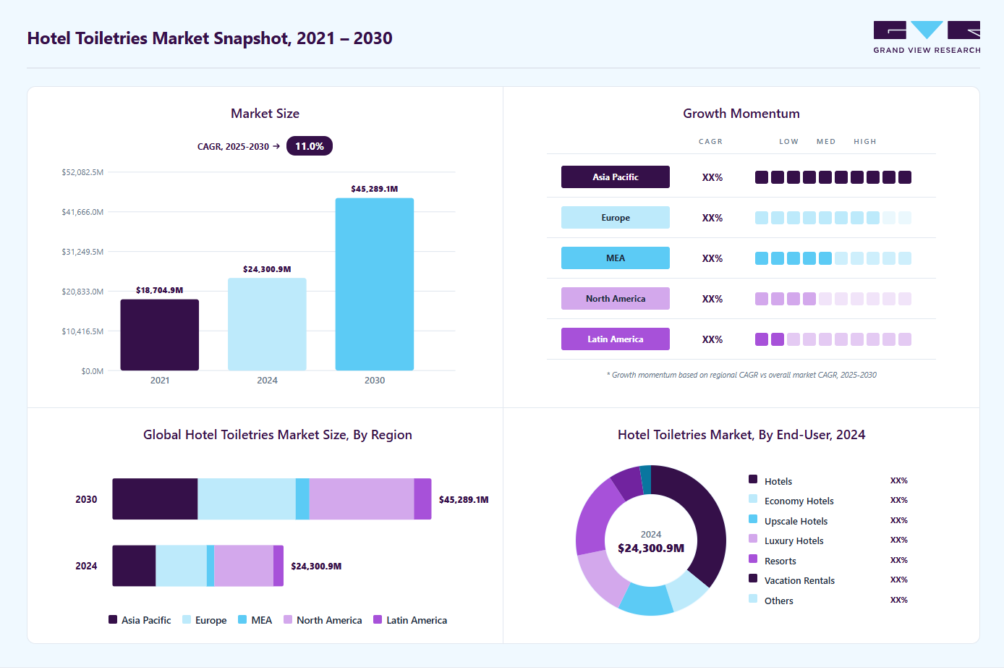Select the Hotel Toiletries Market, By End-User, 2024 title

[741, 435]
